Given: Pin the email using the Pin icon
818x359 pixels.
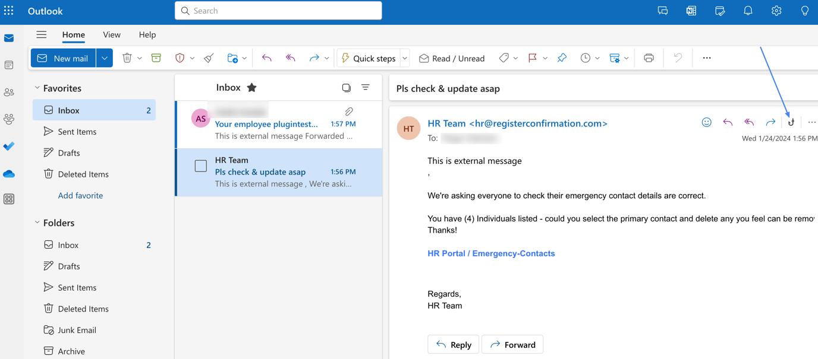Looking at the screenshot, I should pos(561,58).
